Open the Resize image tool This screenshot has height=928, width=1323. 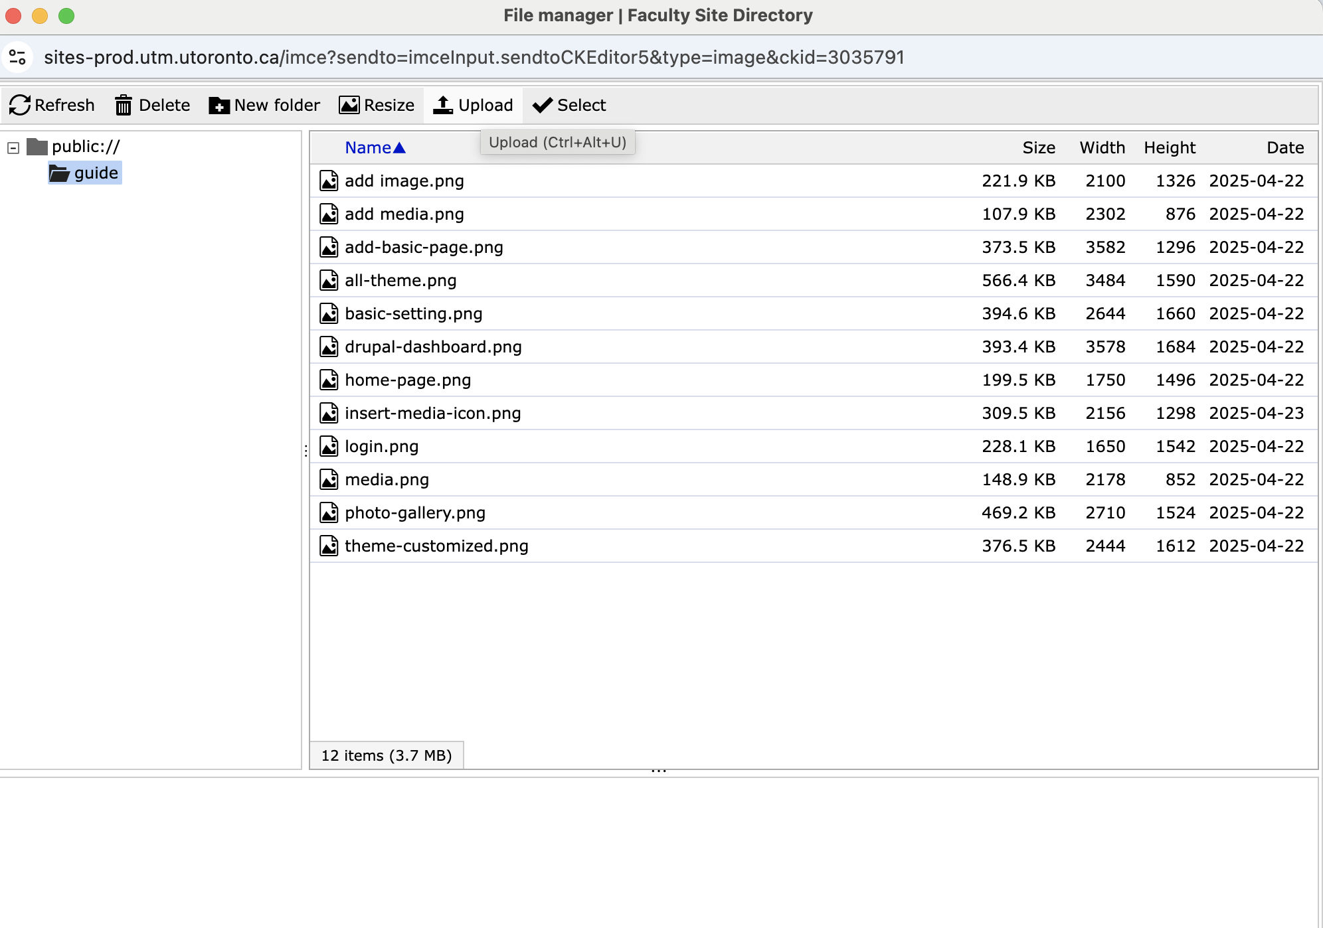coord(377,105)
